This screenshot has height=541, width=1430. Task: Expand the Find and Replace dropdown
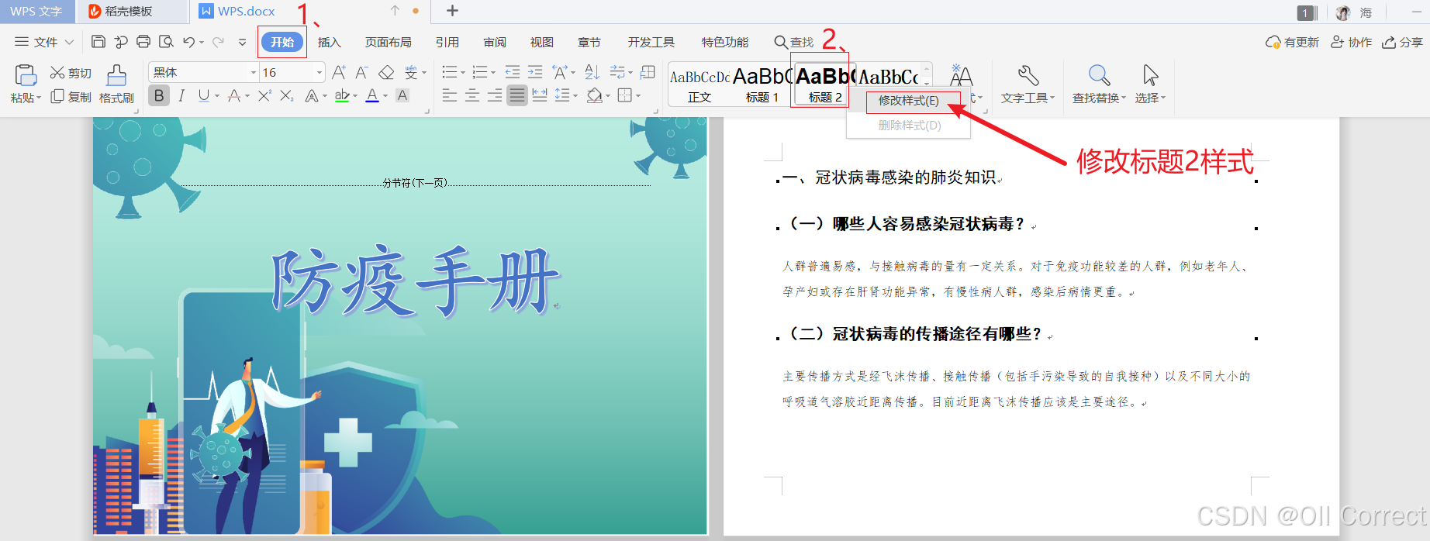click(x=1124, y=98)
